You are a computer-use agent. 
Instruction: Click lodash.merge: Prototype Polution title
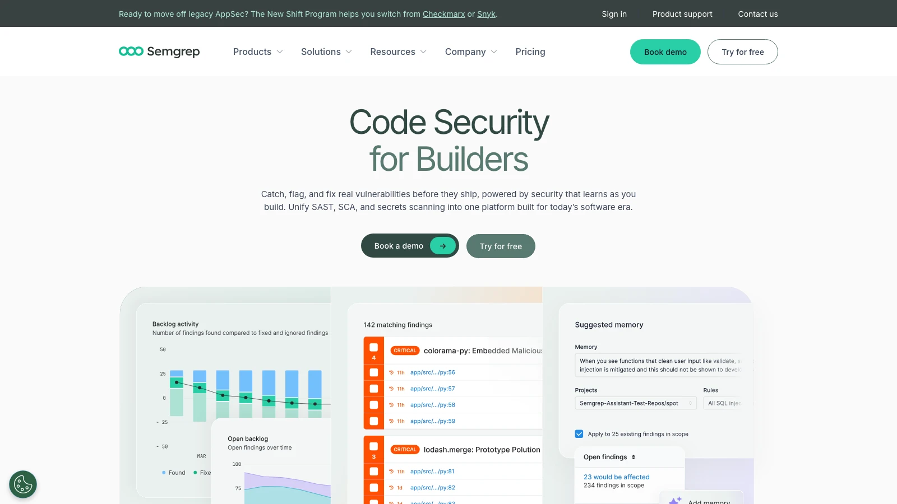(482, 450)
